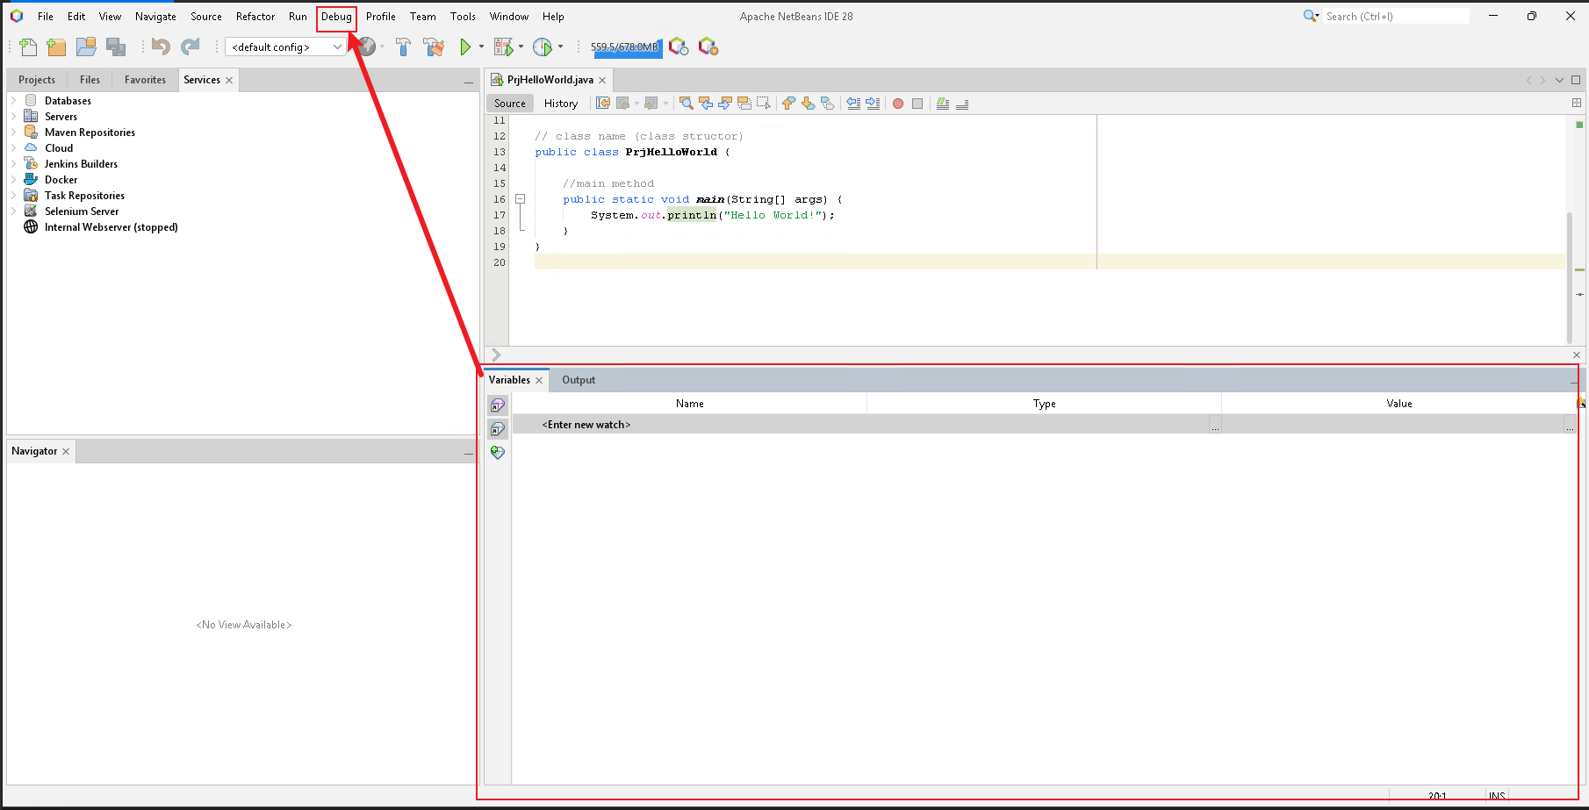Expand the Servers node
The height and width of the screenshot is (810, 1589).
tap(13, 117)
